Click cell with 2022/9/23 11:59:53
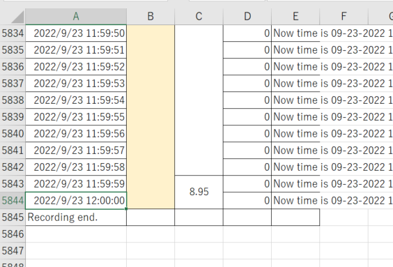Screen dimensions: 393x267 76,84
